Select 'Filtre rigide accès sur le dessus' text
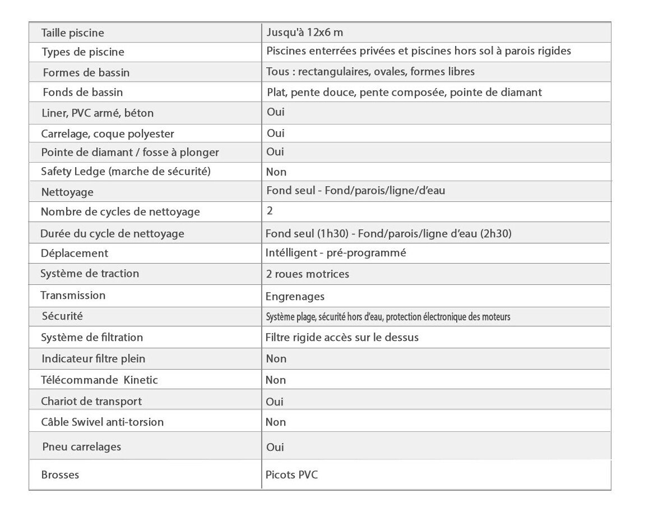649x530 pixels. [342, 338]
